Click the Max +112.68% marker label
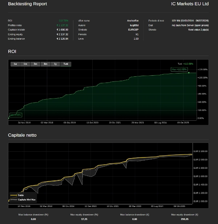218x224 pixels. 179,69
